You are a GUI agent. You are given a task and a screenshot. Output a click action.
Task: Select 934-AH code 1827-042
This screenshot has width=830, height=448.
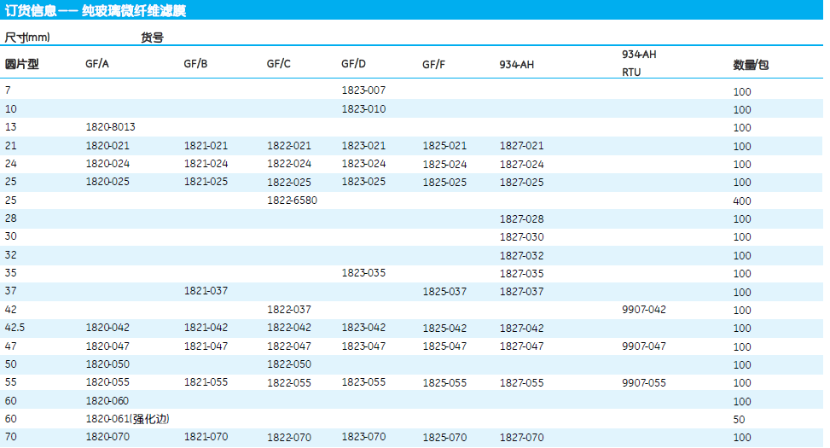[x=522, y=328]
